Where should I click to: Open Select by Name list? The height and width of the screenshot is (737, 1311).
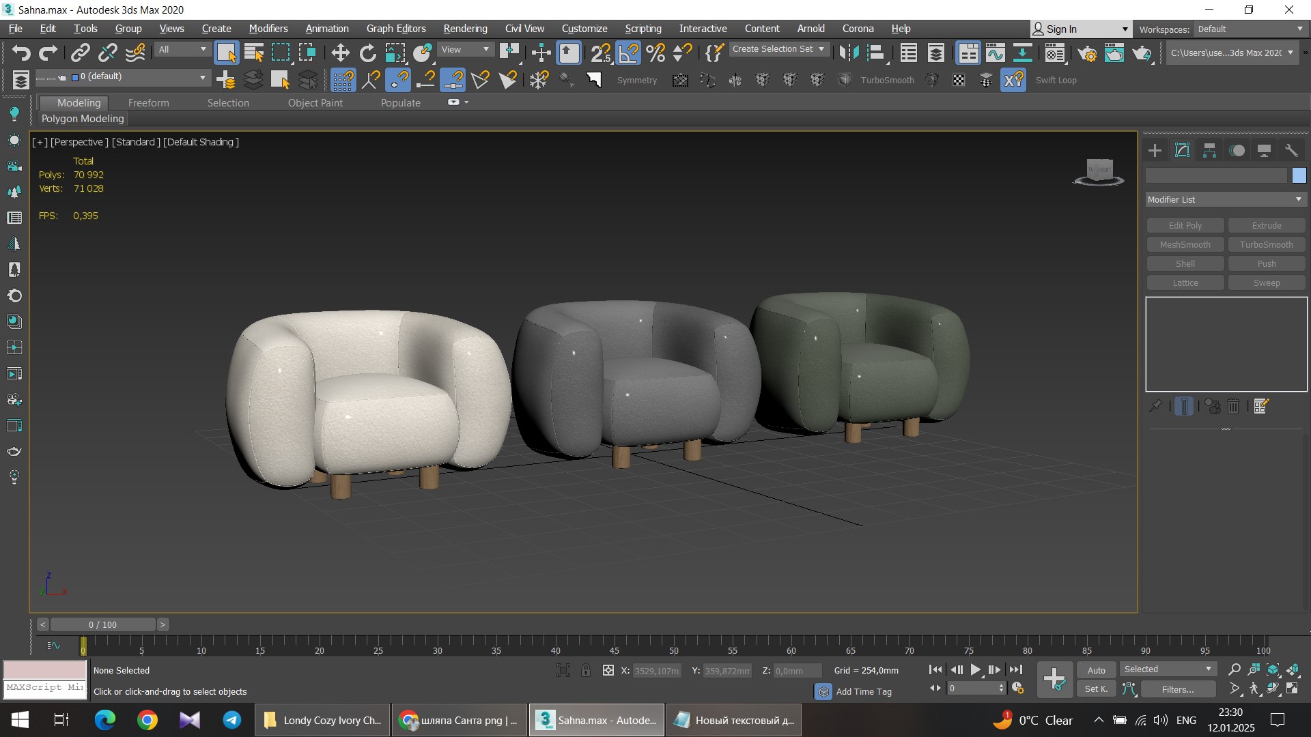pos(254,53)
